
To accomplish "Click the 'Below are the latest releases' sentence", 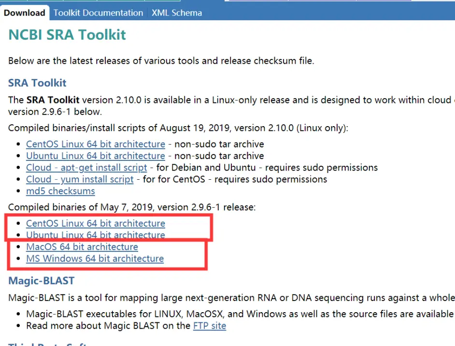I will click(x=161, y=61).
